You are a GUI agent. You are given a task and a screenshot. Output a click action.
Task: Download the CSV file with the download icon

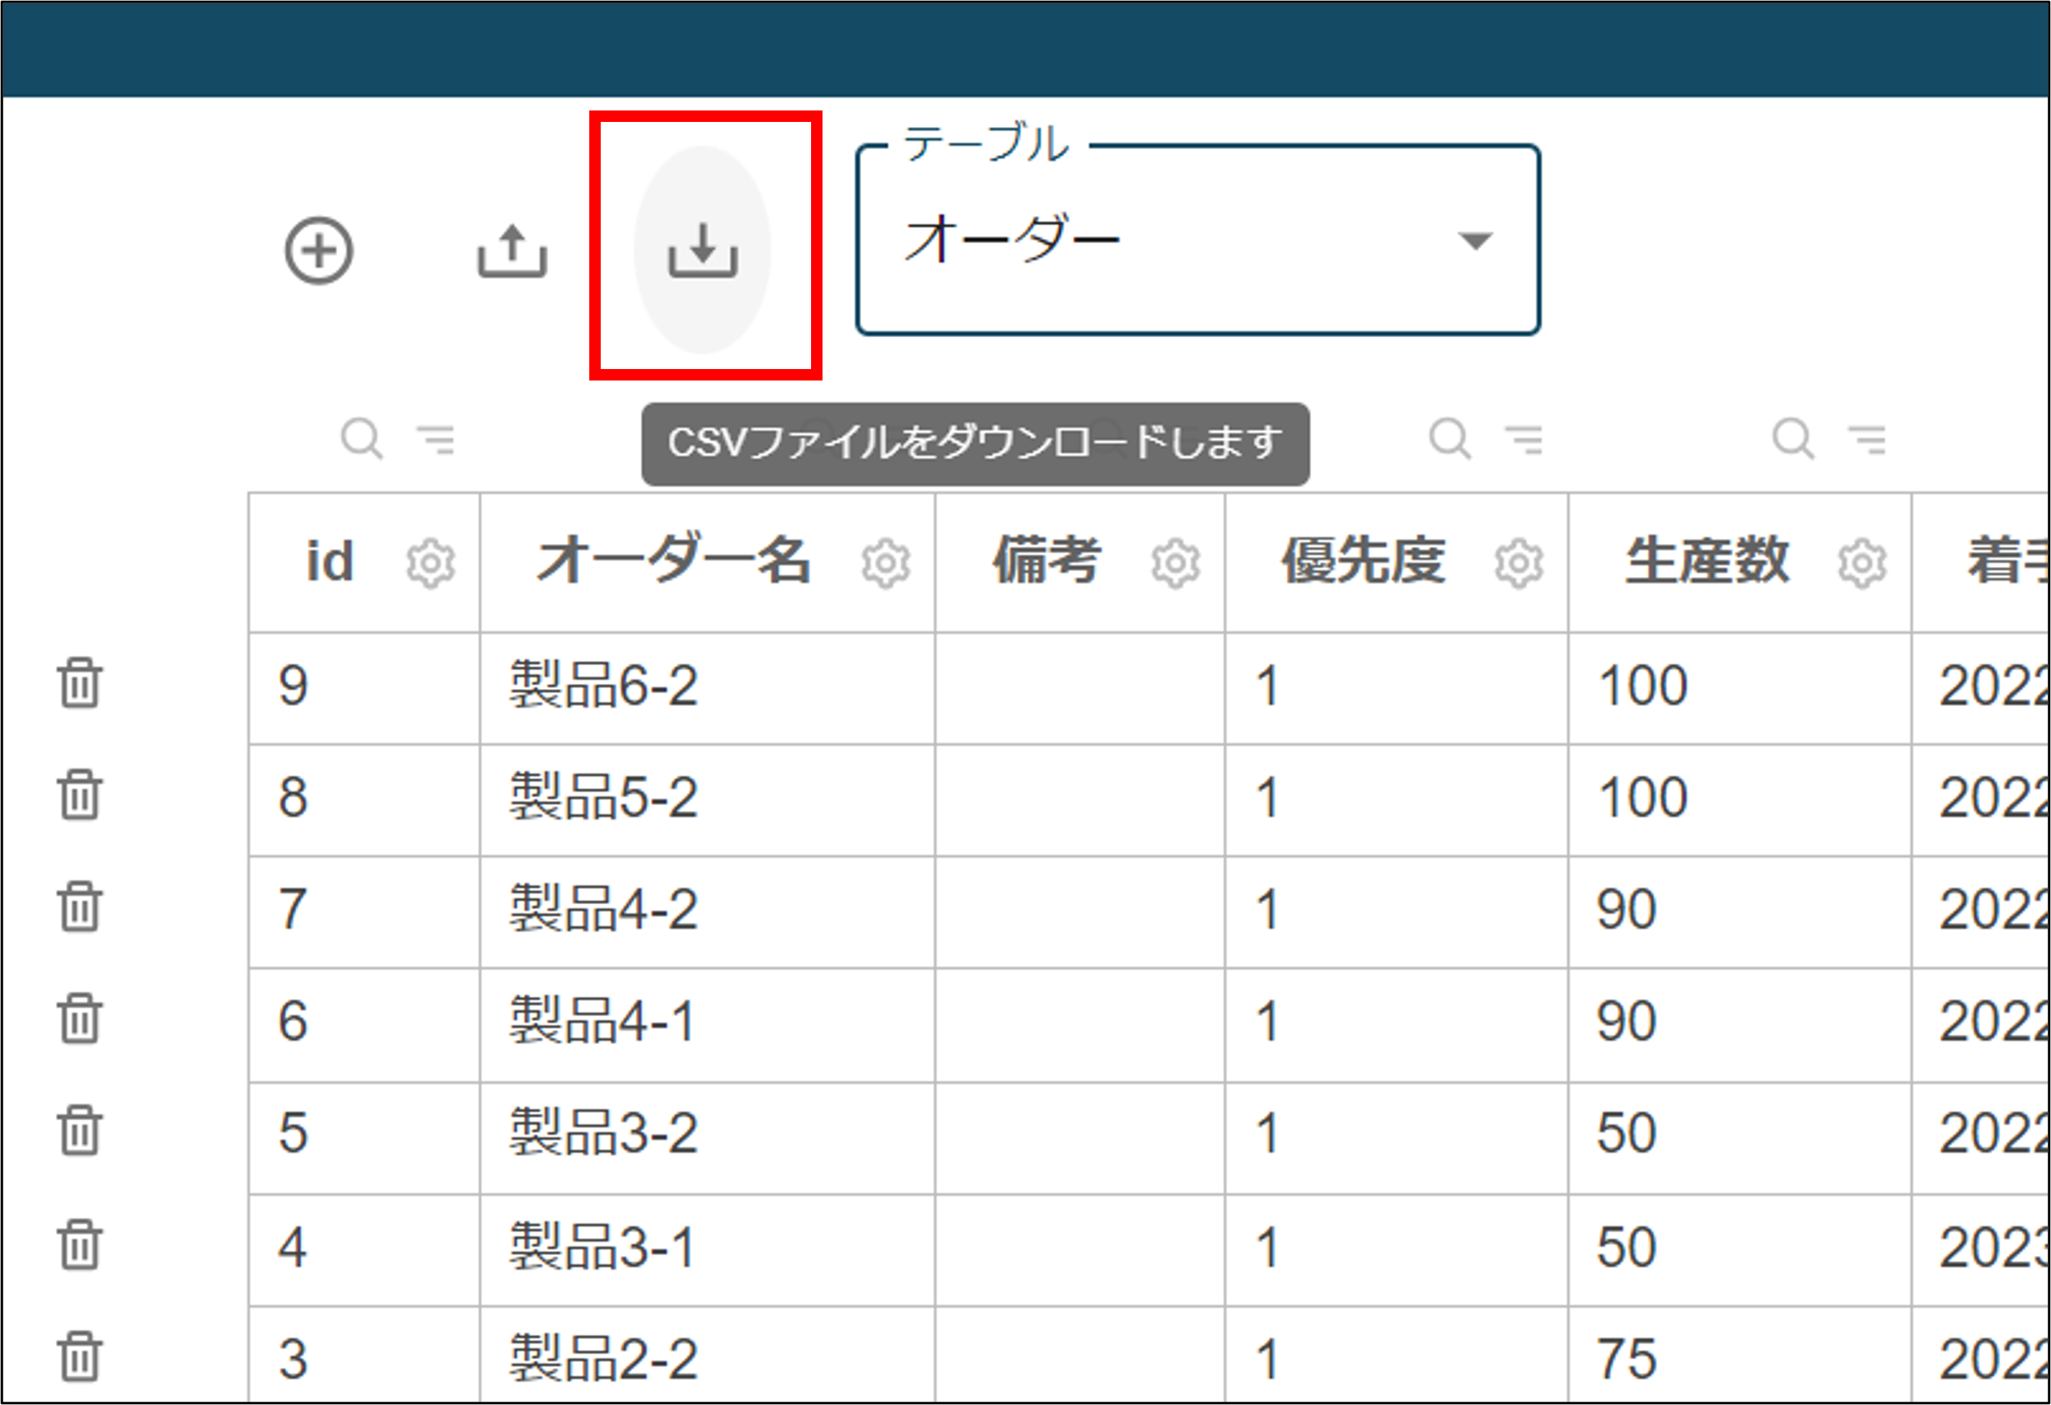tap(702, 250)
